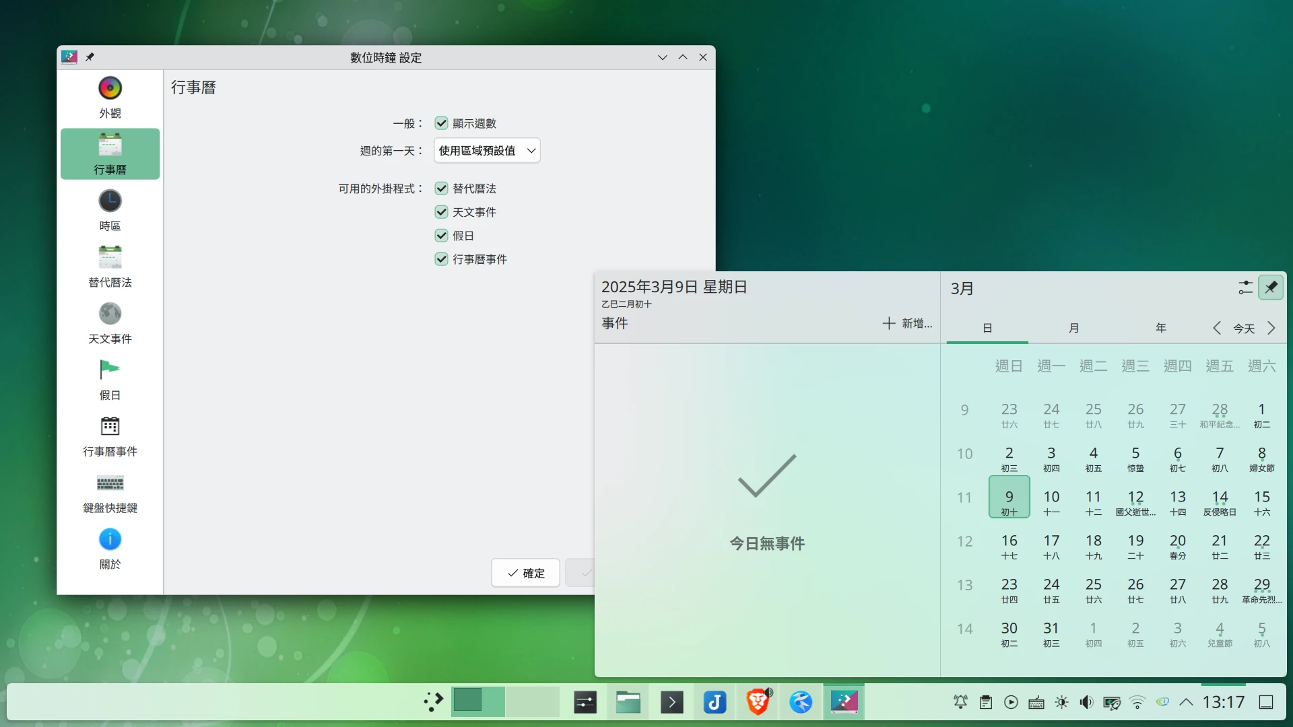This screenshot has height=727, width=1293.
Task: Toggle the 天文事件 plugin checkbox
Action: point(441,212)
